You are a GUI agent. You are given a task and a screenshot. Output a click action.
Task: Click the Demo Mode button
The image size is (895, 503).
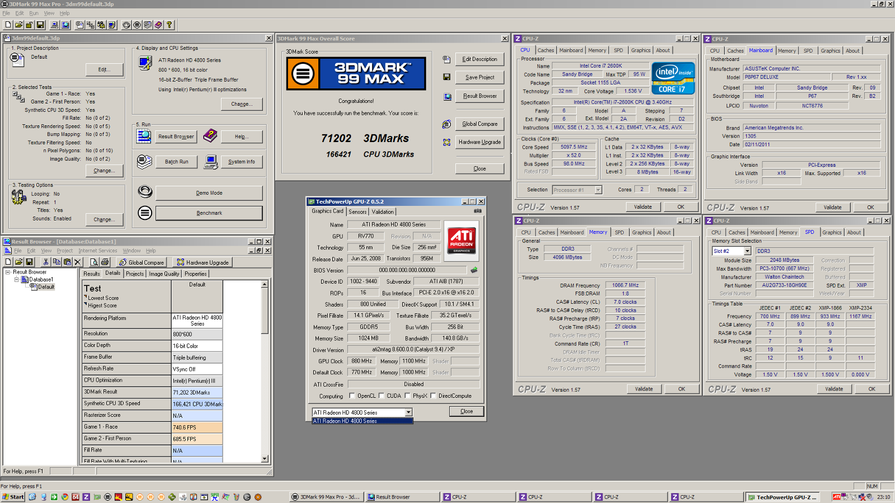[x=209, y=193]
